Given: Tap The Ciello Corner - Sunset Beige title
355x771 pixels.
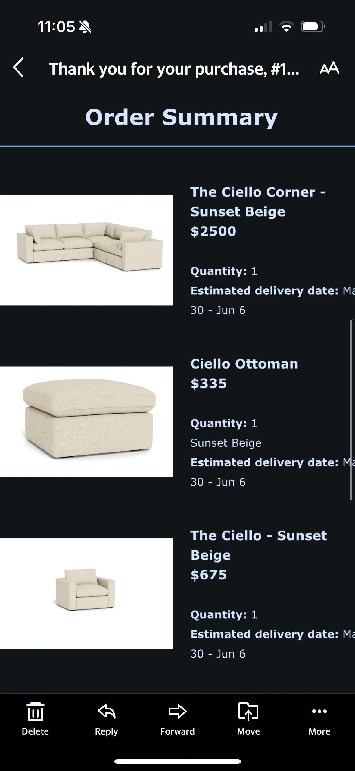Looking at the screenshot, I should pyautogui.click(x=258, y=202).
